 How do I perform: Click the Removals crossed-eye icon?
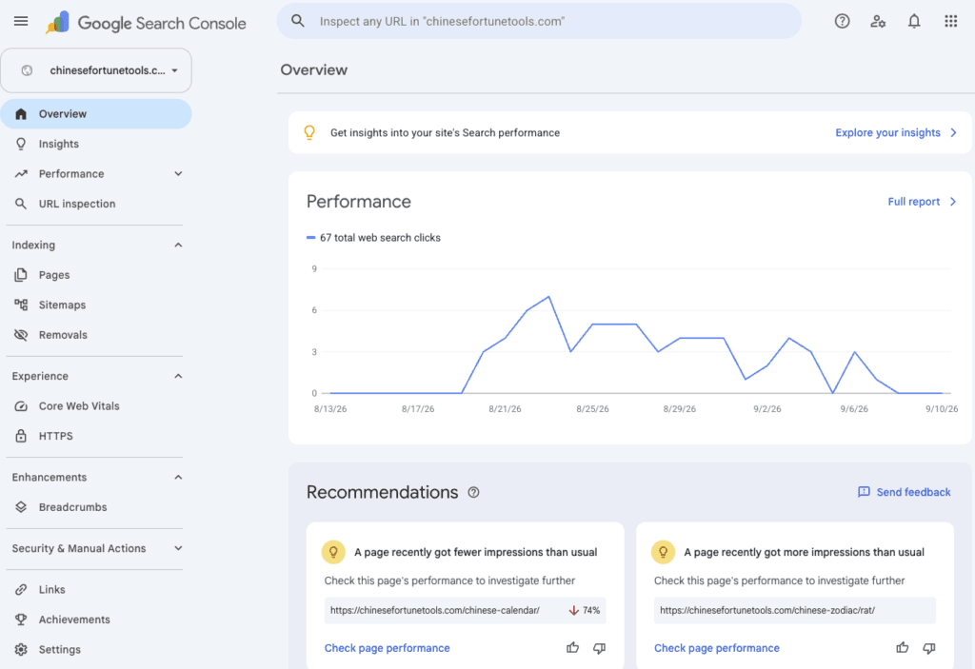point(21,335)
